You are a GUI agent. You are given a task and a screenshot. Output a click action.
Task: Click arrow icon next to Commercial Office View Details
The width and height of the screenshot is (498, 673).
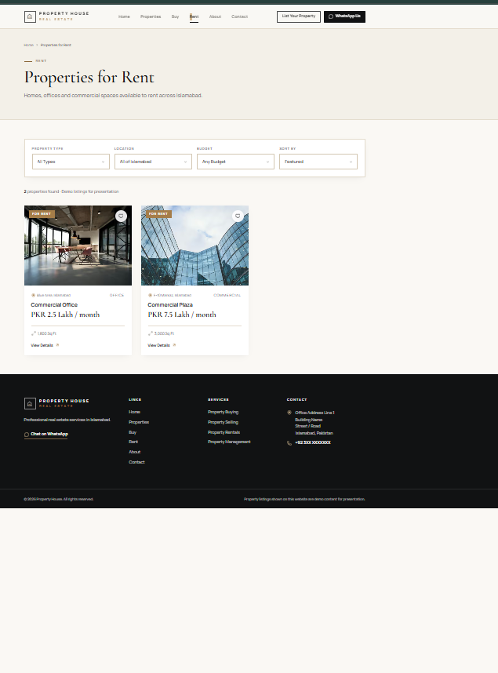coord(57,345)
